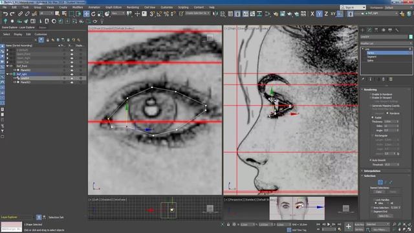Image resolution: width=414 pixels, height=233 pixels.
Task: Click the object color swatch beside name field
Action: pos(411,37)
